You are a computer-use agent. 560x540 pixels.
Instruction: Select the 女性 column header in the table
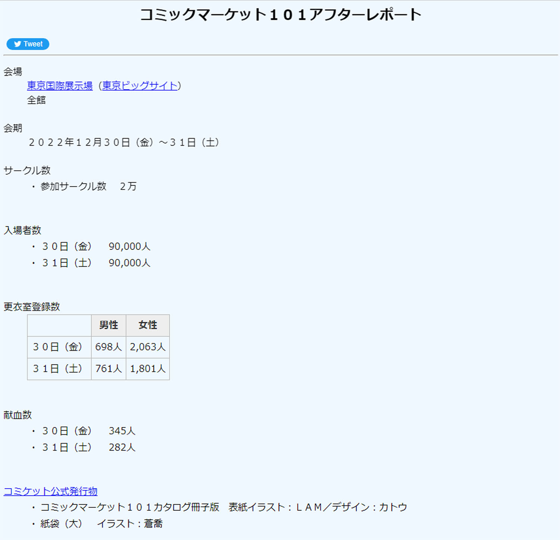click(148, 325)
